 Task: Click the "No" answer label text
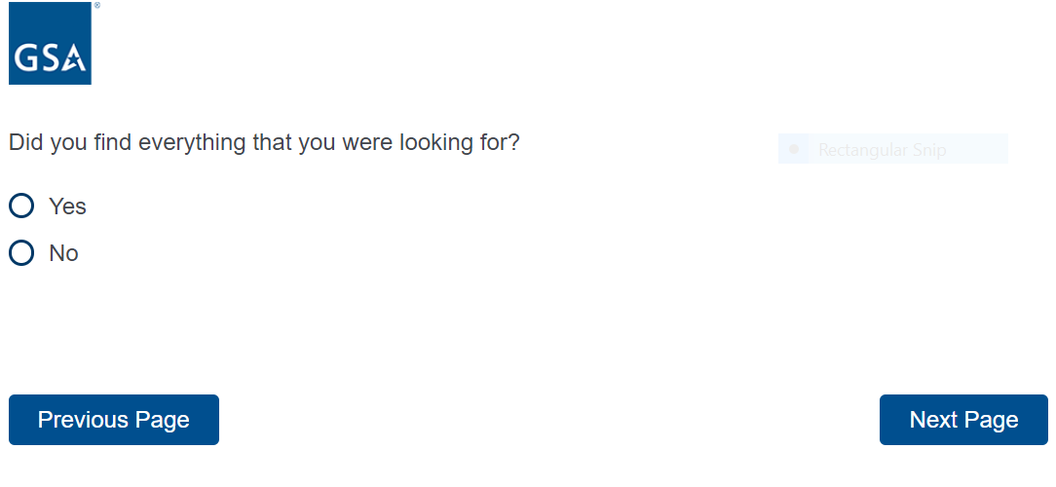tap(63, 253)
